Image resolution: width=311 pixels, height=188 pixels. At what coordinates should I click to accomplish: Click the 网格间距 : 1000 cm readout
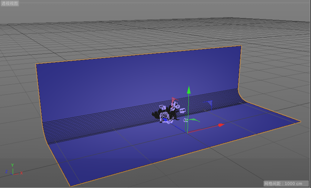(286, 183)
